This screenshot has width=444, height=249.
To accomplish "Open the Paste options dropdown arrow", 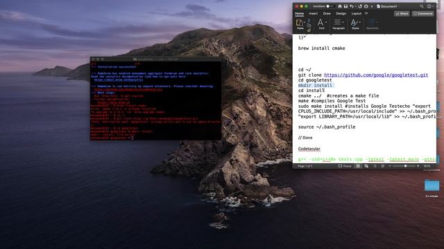I will (305, 22).
